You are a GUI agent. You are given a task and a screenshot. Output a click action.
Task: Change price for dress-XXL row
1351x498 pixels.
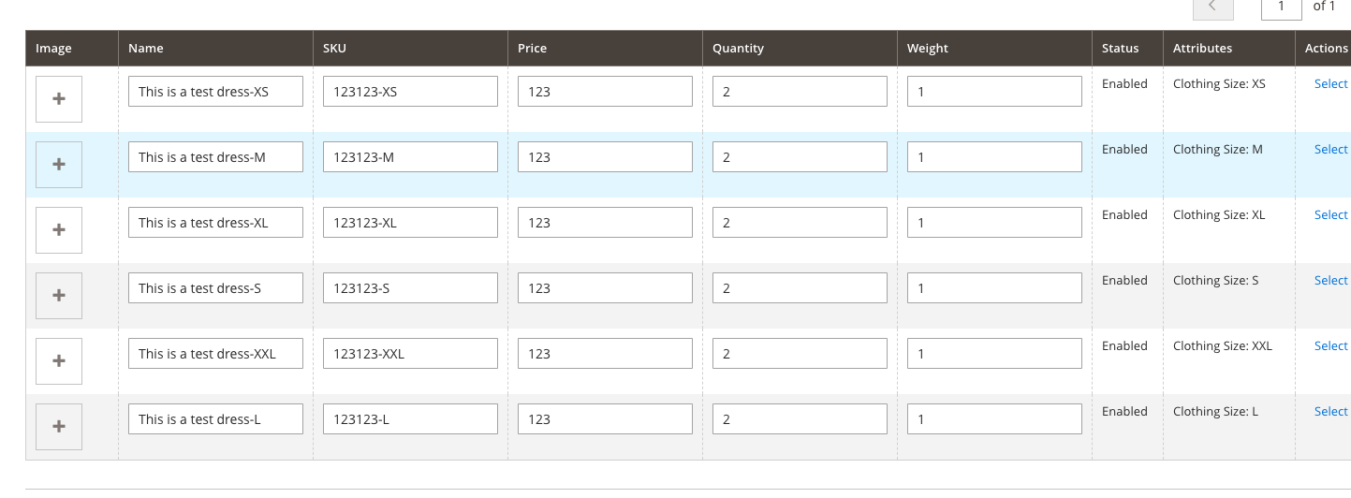pos(605,354)
